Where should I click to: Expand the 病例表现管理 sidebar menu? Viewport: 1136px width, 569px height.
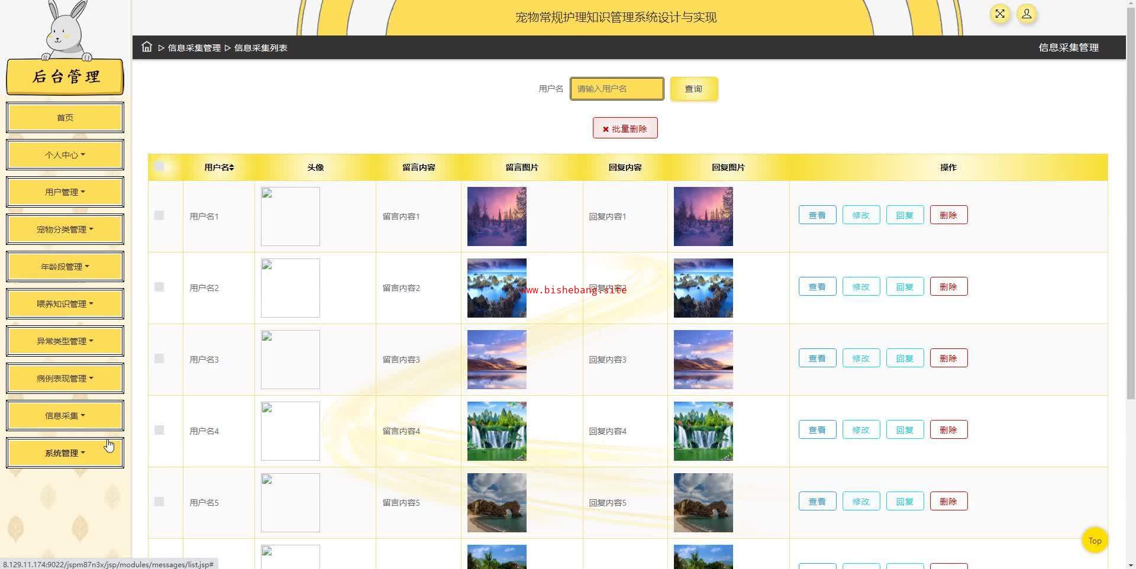click(x=65, y=379)
